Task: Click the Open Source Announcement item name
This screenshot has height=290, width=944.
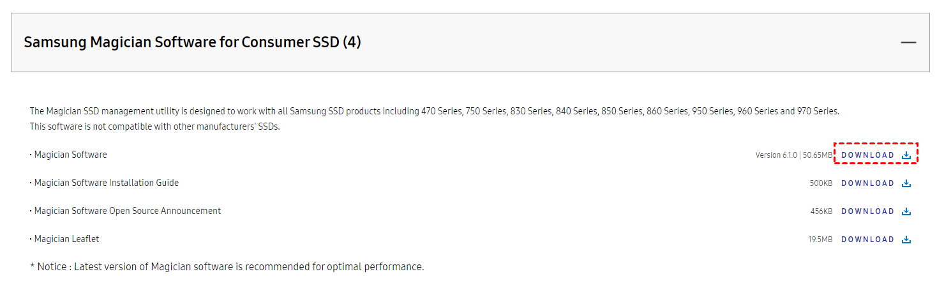Action: point(127,211)
